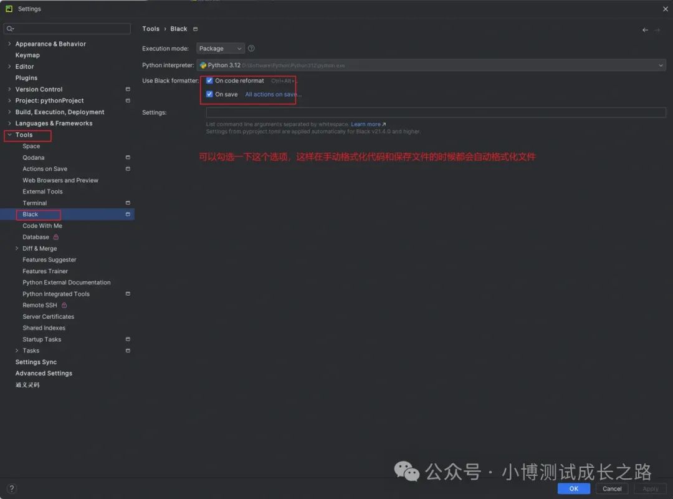This screenshot has width=673, height=499.
Task: Close the Settings dialog
Action: [x=666, y=9]
